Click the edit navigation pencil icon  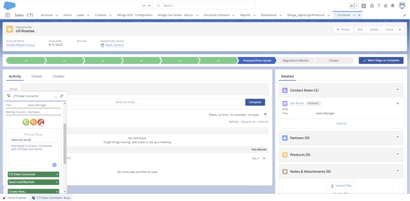(405, 15)
